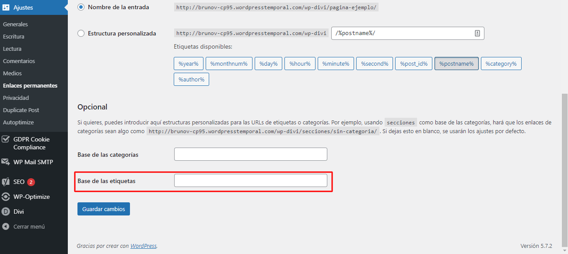Click the Base de las etiquetas field
568x254 pixels.
[250, 180]
